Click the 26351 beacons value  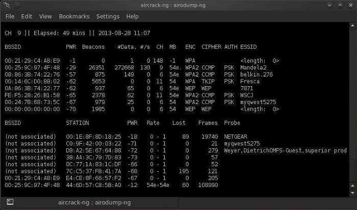[x=96, y=68]
